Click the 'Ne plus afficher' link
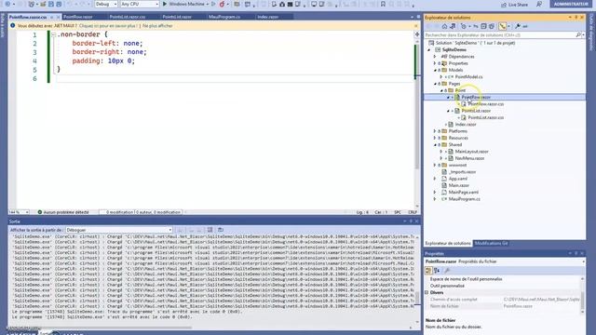This screenshot has width=596, height=335. [157, 26]
